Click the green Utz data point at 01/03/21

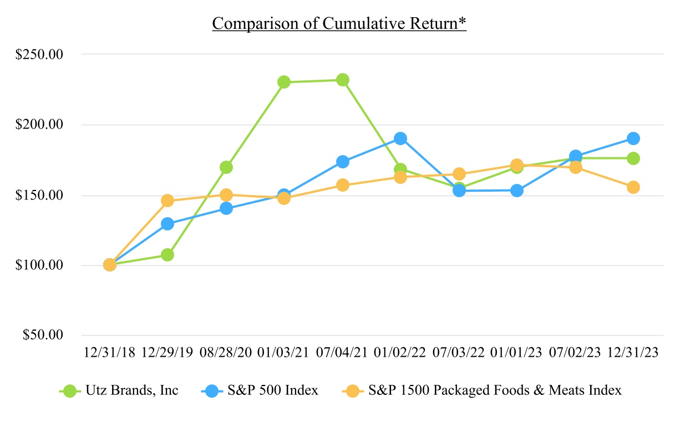pos(284,82)
